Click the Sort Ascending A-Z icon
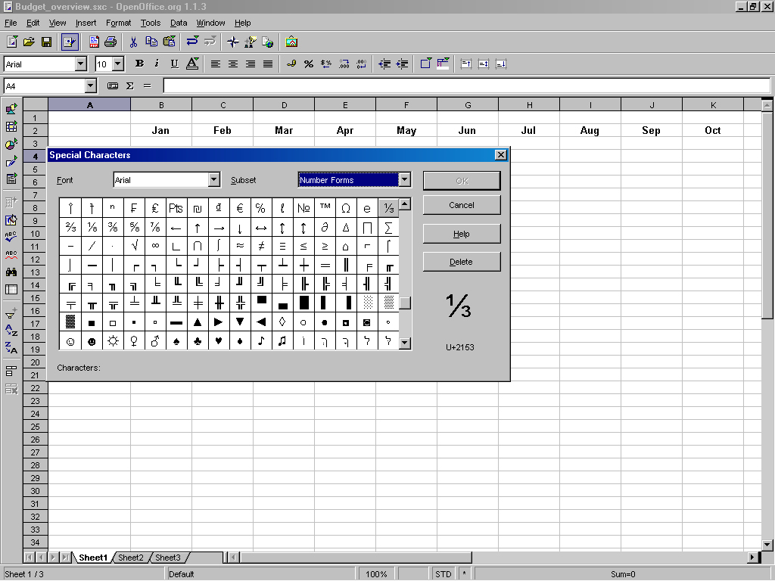 [x=11, y=331]
